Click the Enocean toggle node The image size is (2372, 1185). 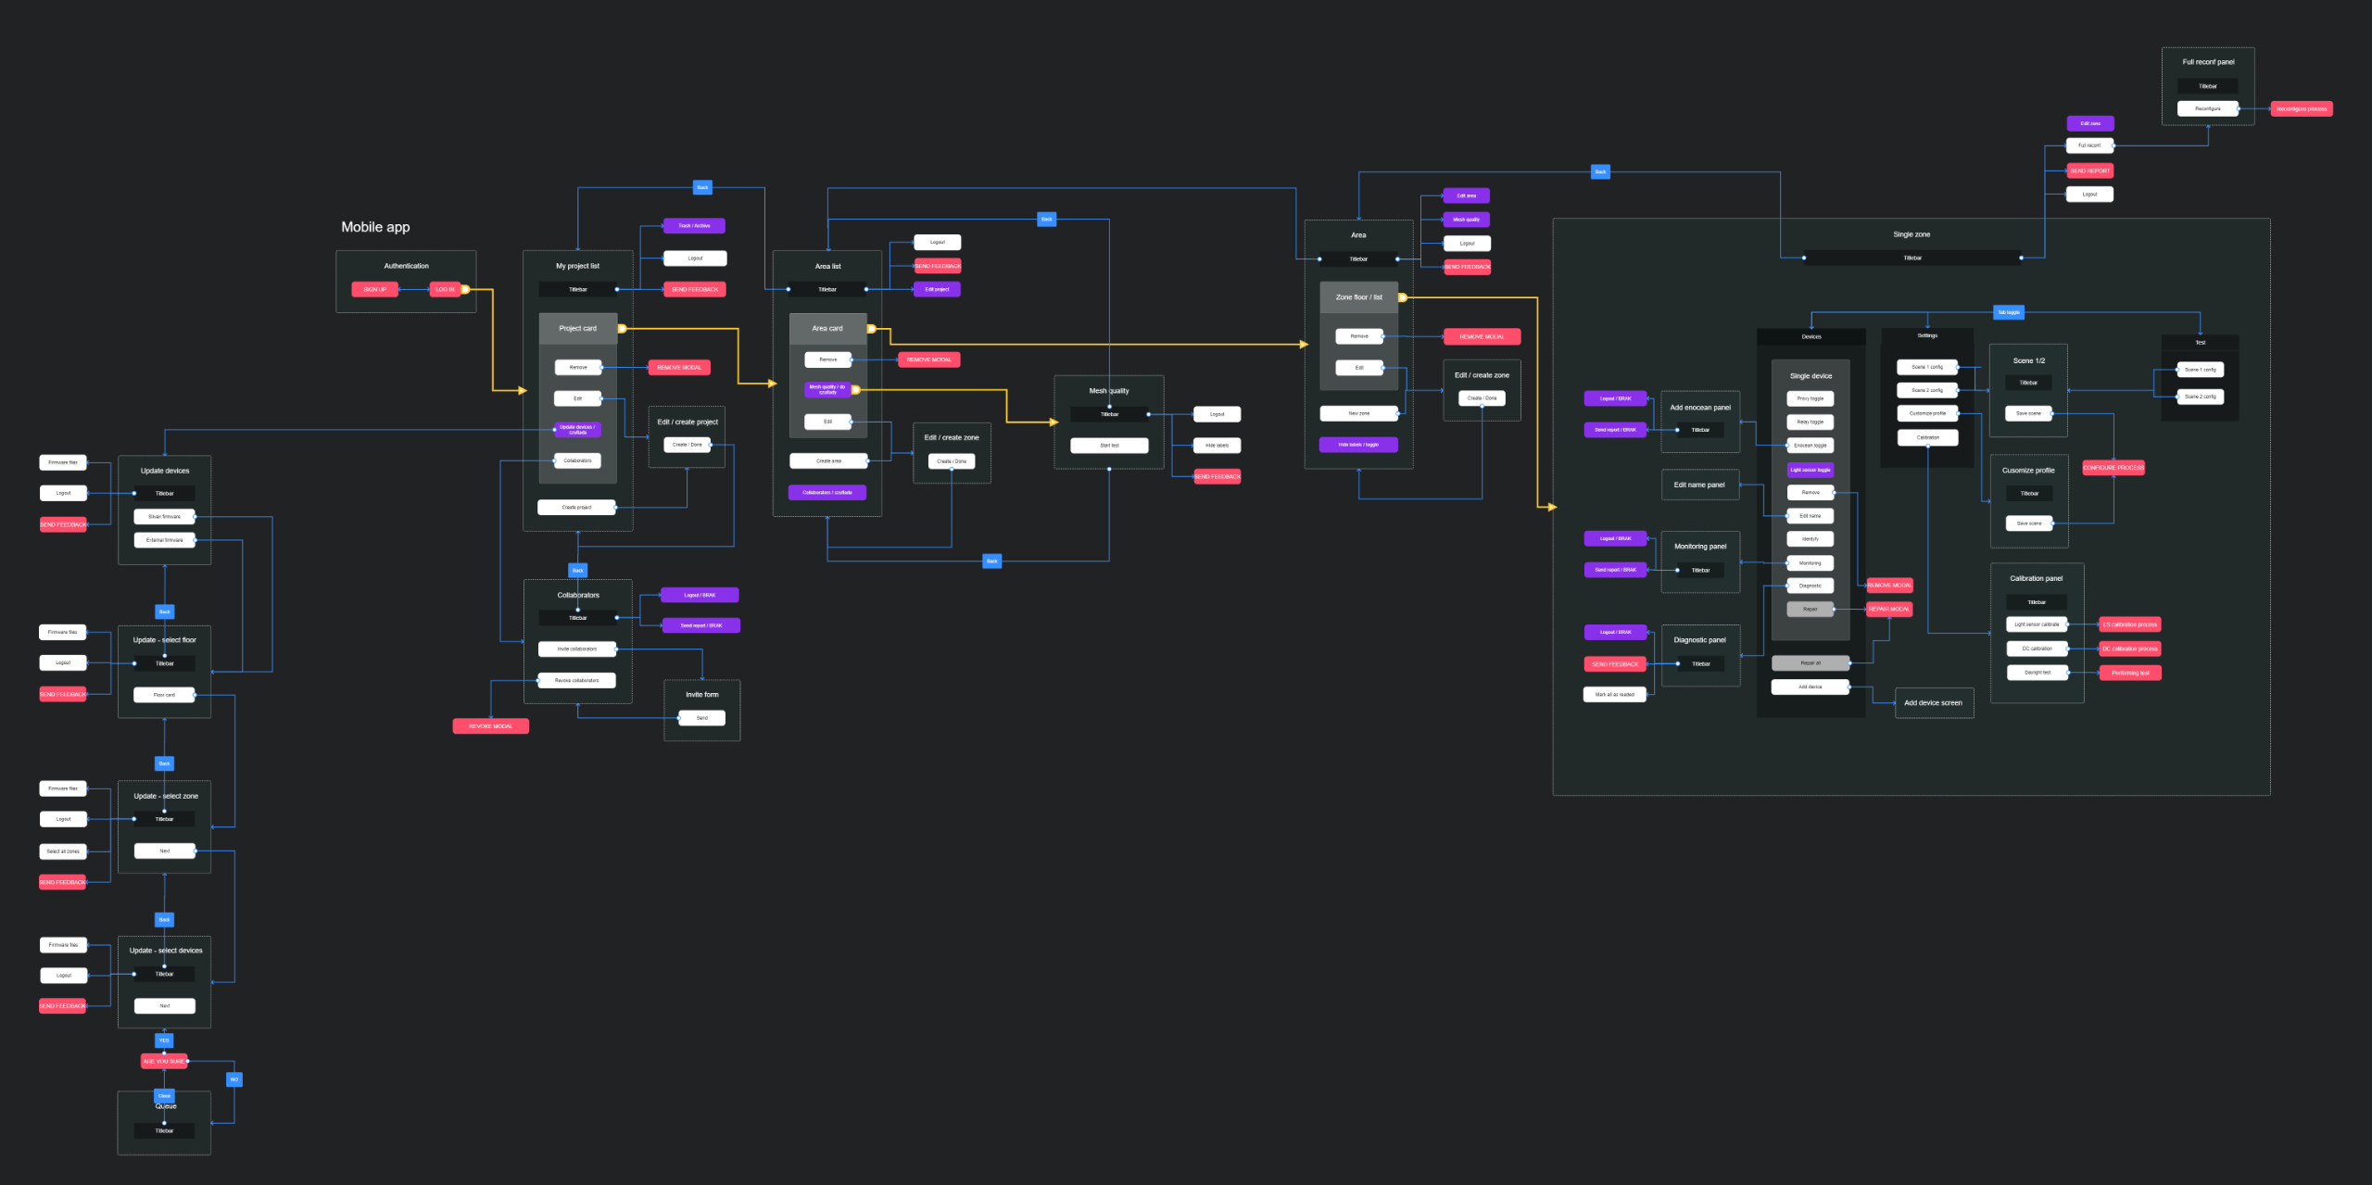click(x=1811, y=446)
